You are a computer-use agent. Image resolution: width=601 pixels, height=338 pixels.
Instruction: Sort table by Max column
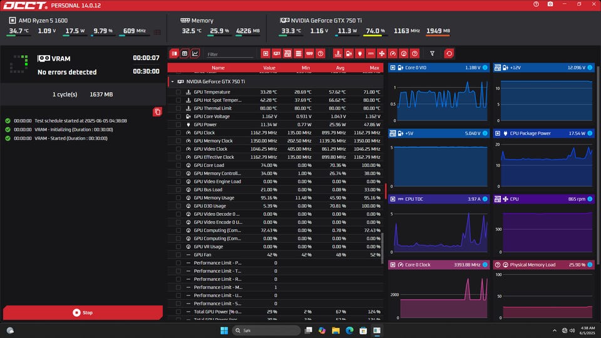[374, 68]
